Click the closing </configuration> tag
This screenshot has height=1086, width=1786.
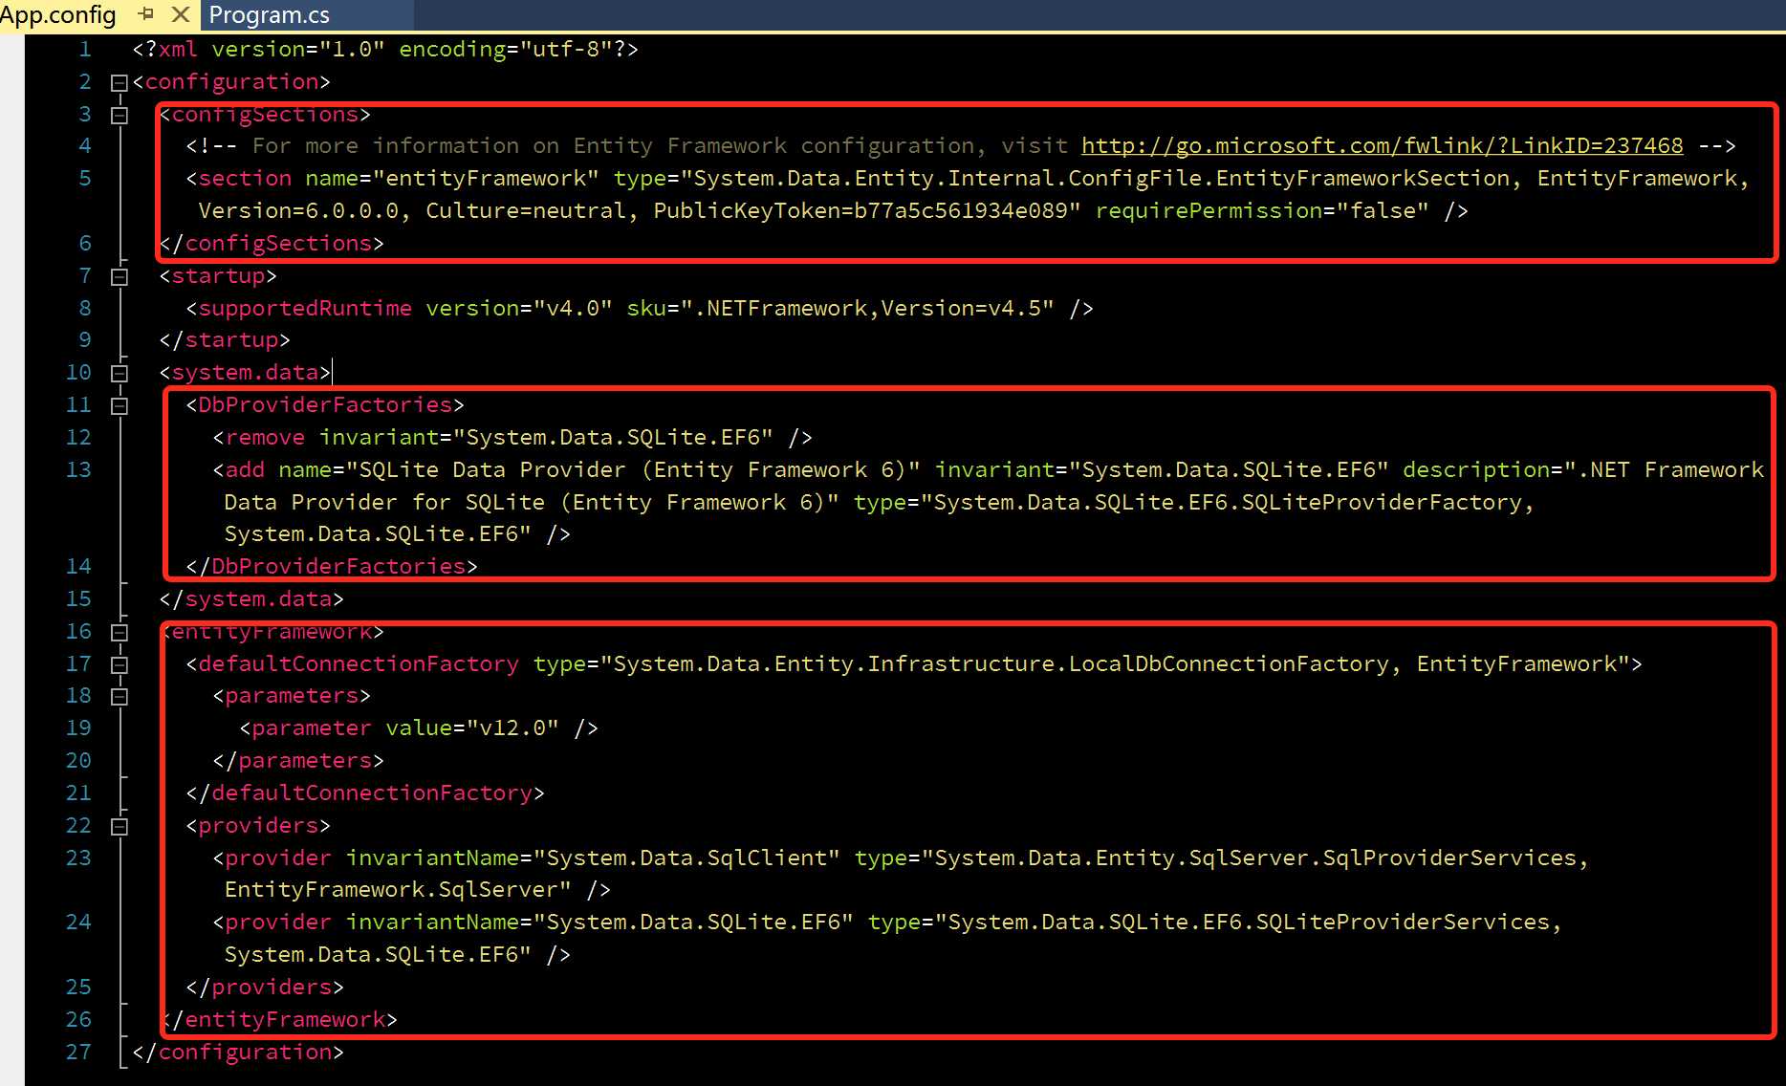(238, 1052)
